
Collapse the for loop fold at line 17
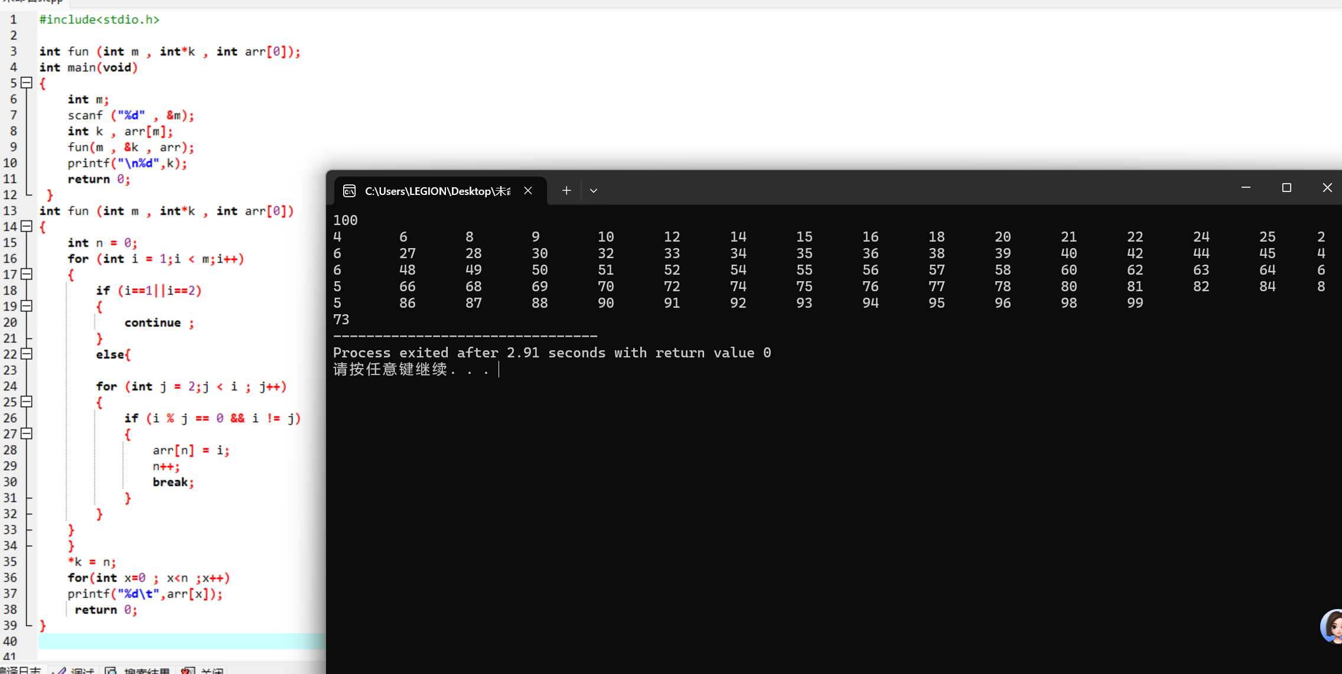coord(27,274)
